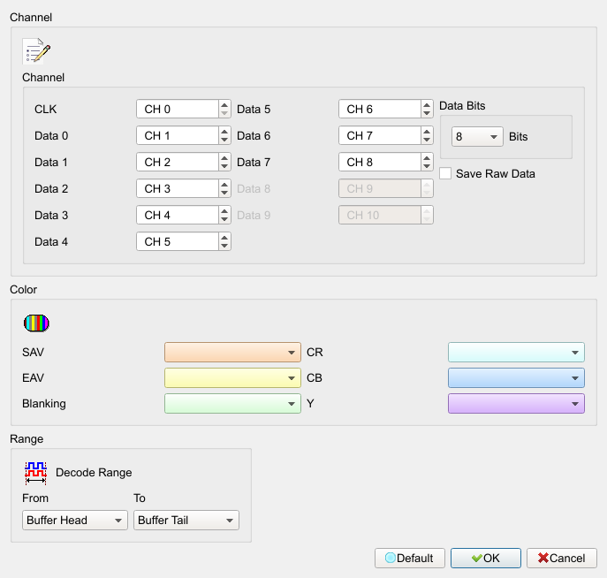Increase the Data 7 channel stepper

[x=427, y=158]
